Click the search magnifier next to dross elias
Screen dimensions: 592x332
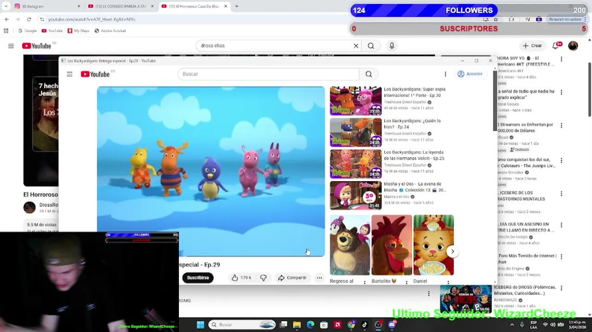pyautogui.click(x=371, y=46)
